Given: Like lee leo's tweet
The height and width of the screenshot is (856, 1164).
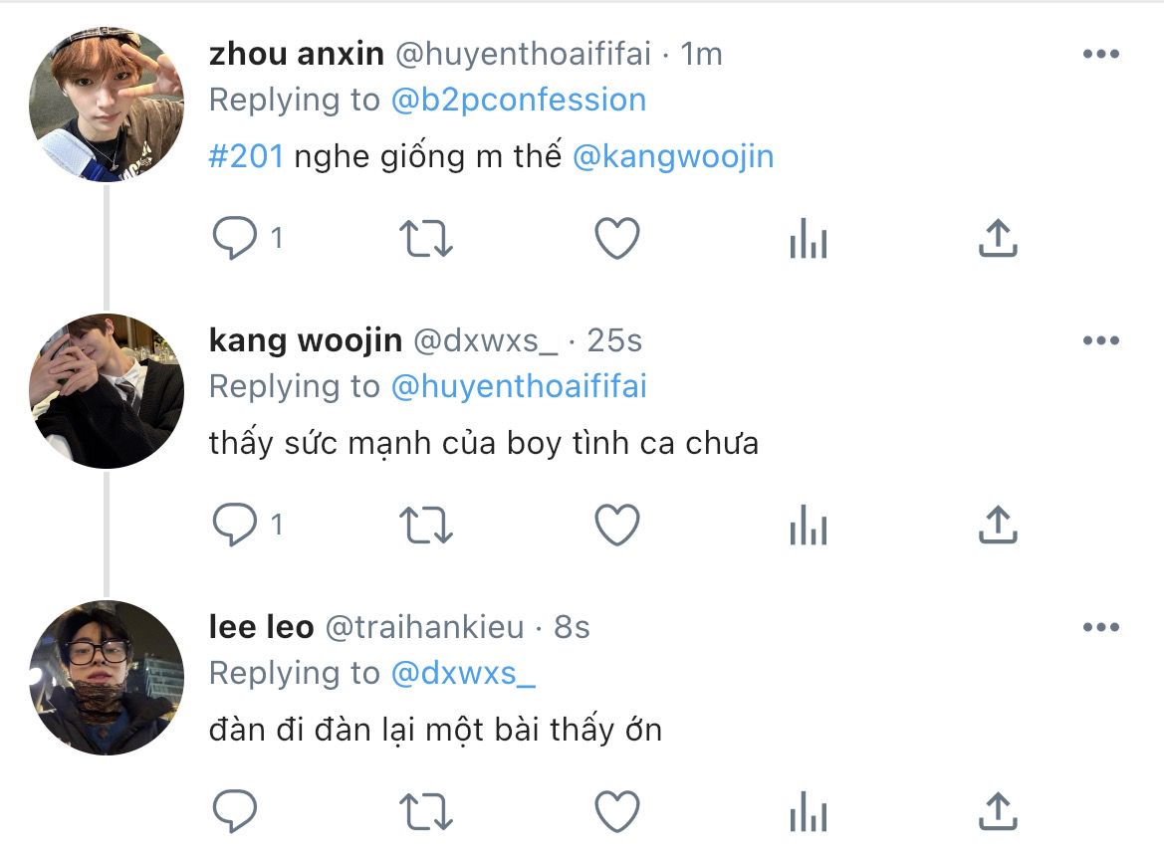Looking at the screenshot, I should point(617,811).
